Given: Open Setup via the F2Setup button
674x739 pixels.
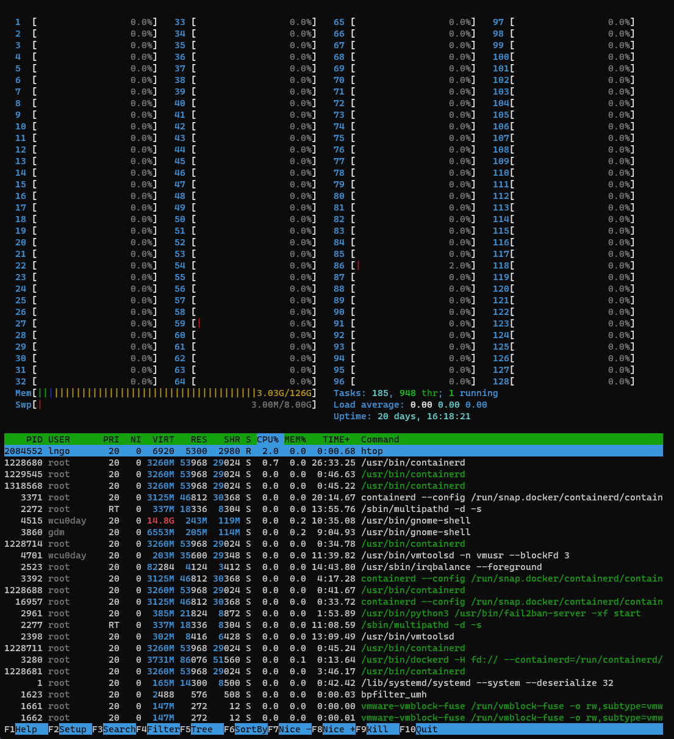Looking at the screenshot, I should [x=67, y=729].
